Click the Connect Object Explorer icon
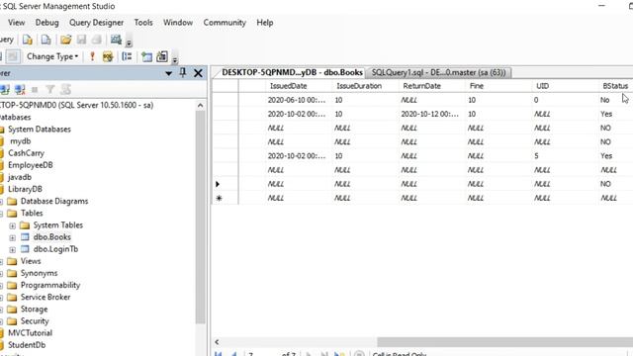The image size is (633, 356). click(x=5, y=90)
